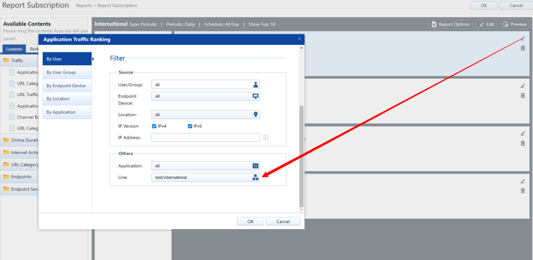Click the monitor icon in Endpoint Device field
The width and height of the screenshot is (533, 260).
(x=256, y=96)
